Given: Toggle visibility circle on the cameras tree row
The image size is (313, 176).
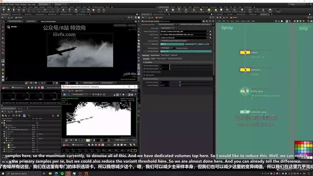Looking at the screenshot, I should (6, 132).
